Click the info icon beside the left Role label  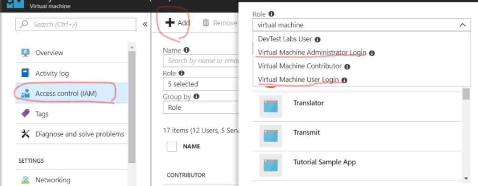[182, 73]
